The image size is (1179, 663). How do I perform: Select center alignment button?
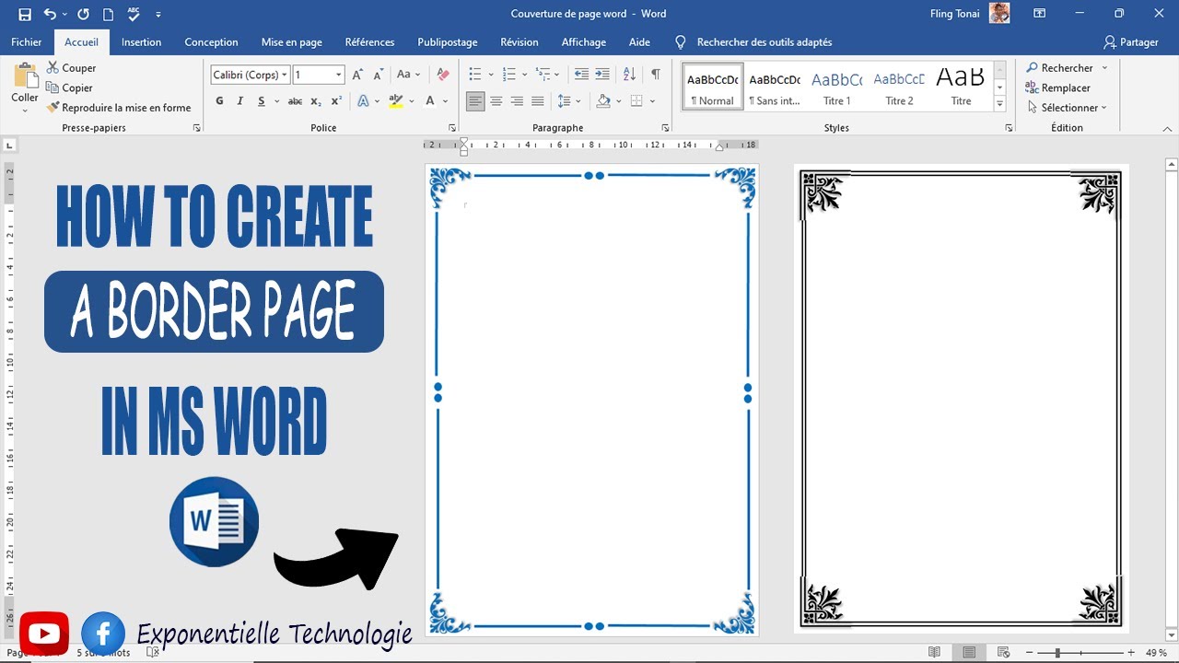(496, 101)
